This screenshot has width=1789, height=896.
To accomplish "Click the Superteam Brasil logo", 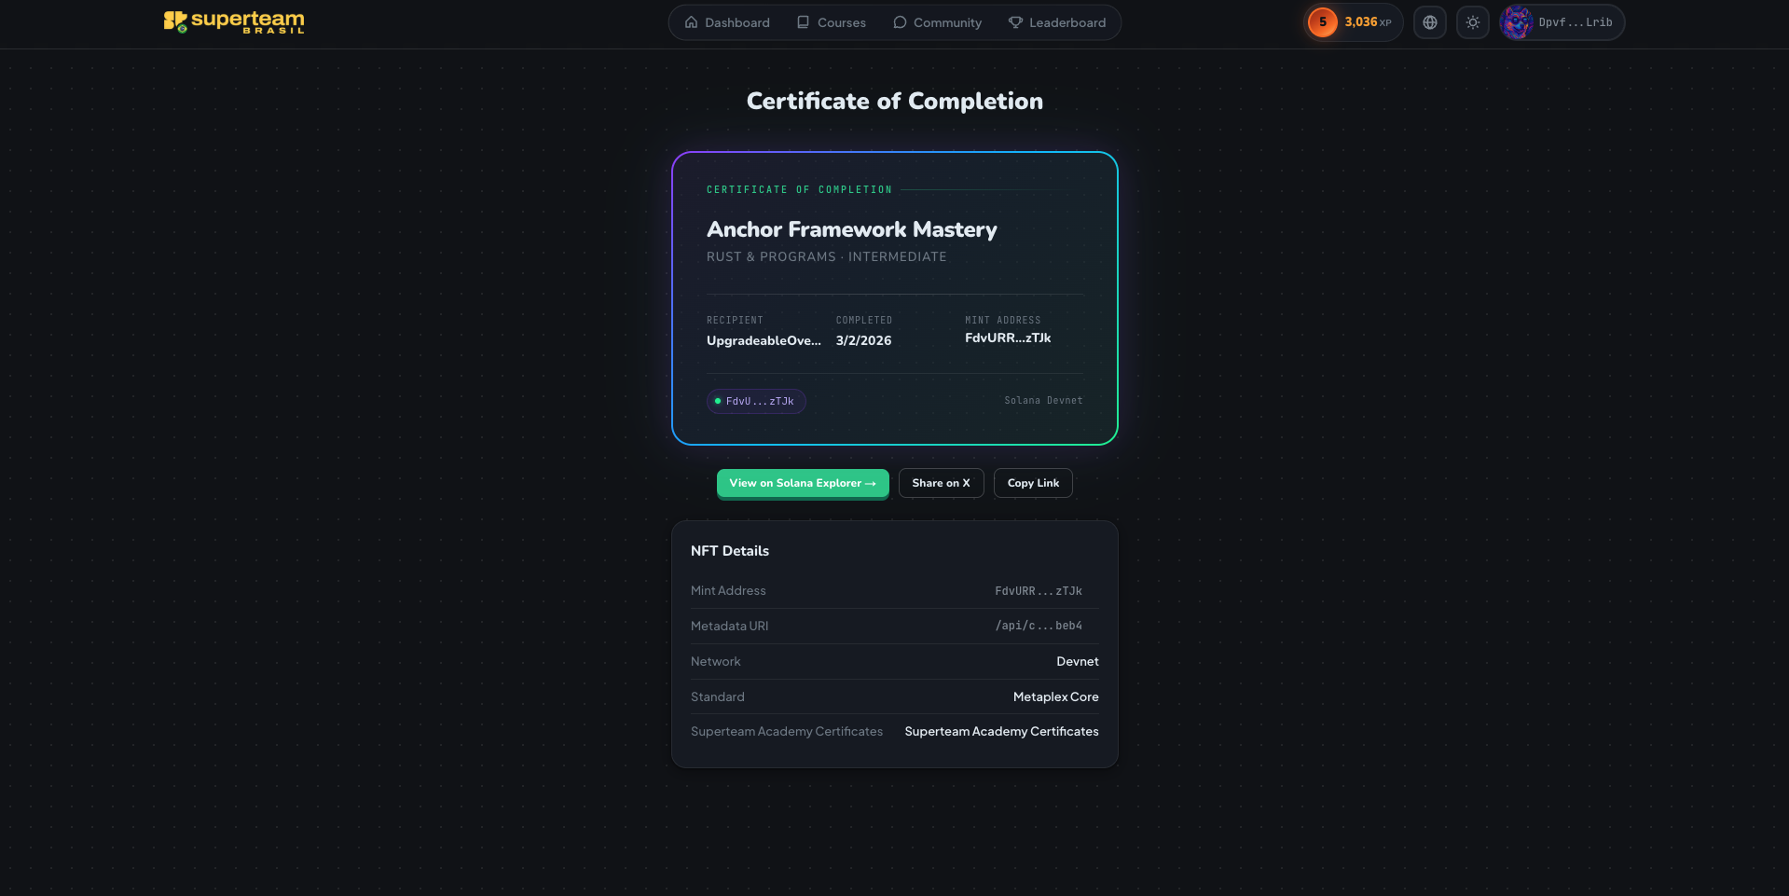I will click(234, 22).
